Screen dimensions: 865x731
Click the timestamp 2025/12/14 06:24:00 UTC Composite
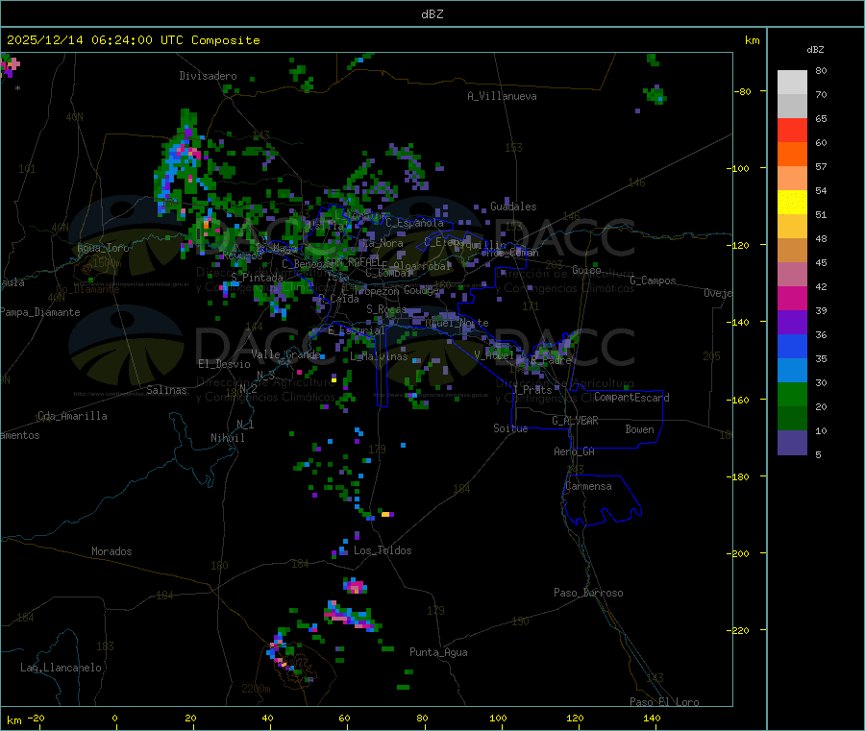(133, 40)
